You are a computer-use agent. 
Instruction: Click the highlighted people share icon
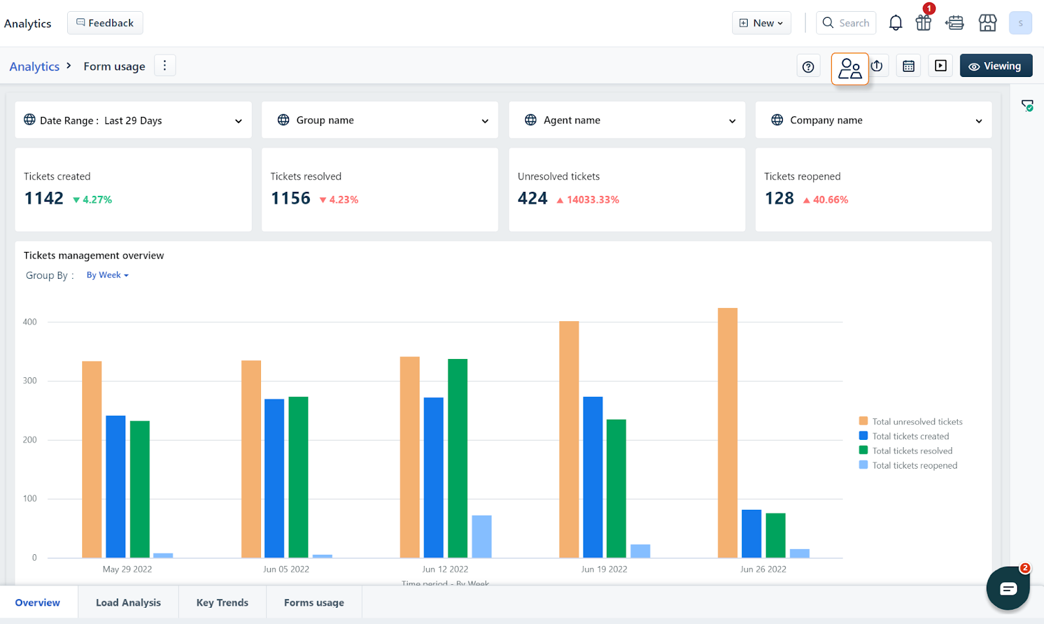[x=850, y=69]
